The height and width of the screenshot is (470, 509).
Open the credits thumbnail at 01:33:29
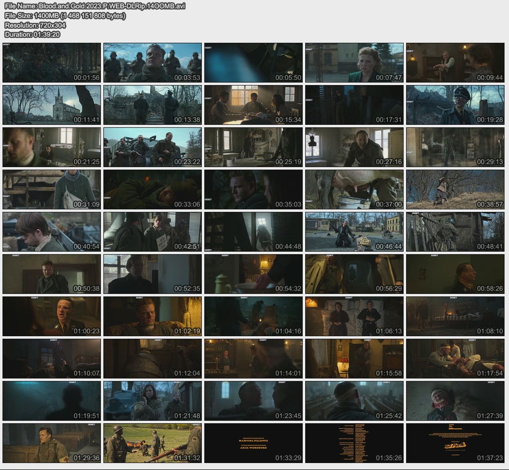pos(254,443)
